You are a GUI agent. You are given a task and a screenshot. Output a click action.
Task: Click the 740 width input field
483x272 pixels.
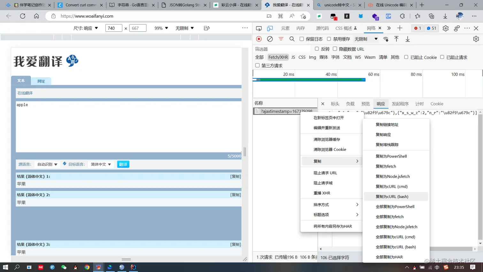click(x=114, y=28)
